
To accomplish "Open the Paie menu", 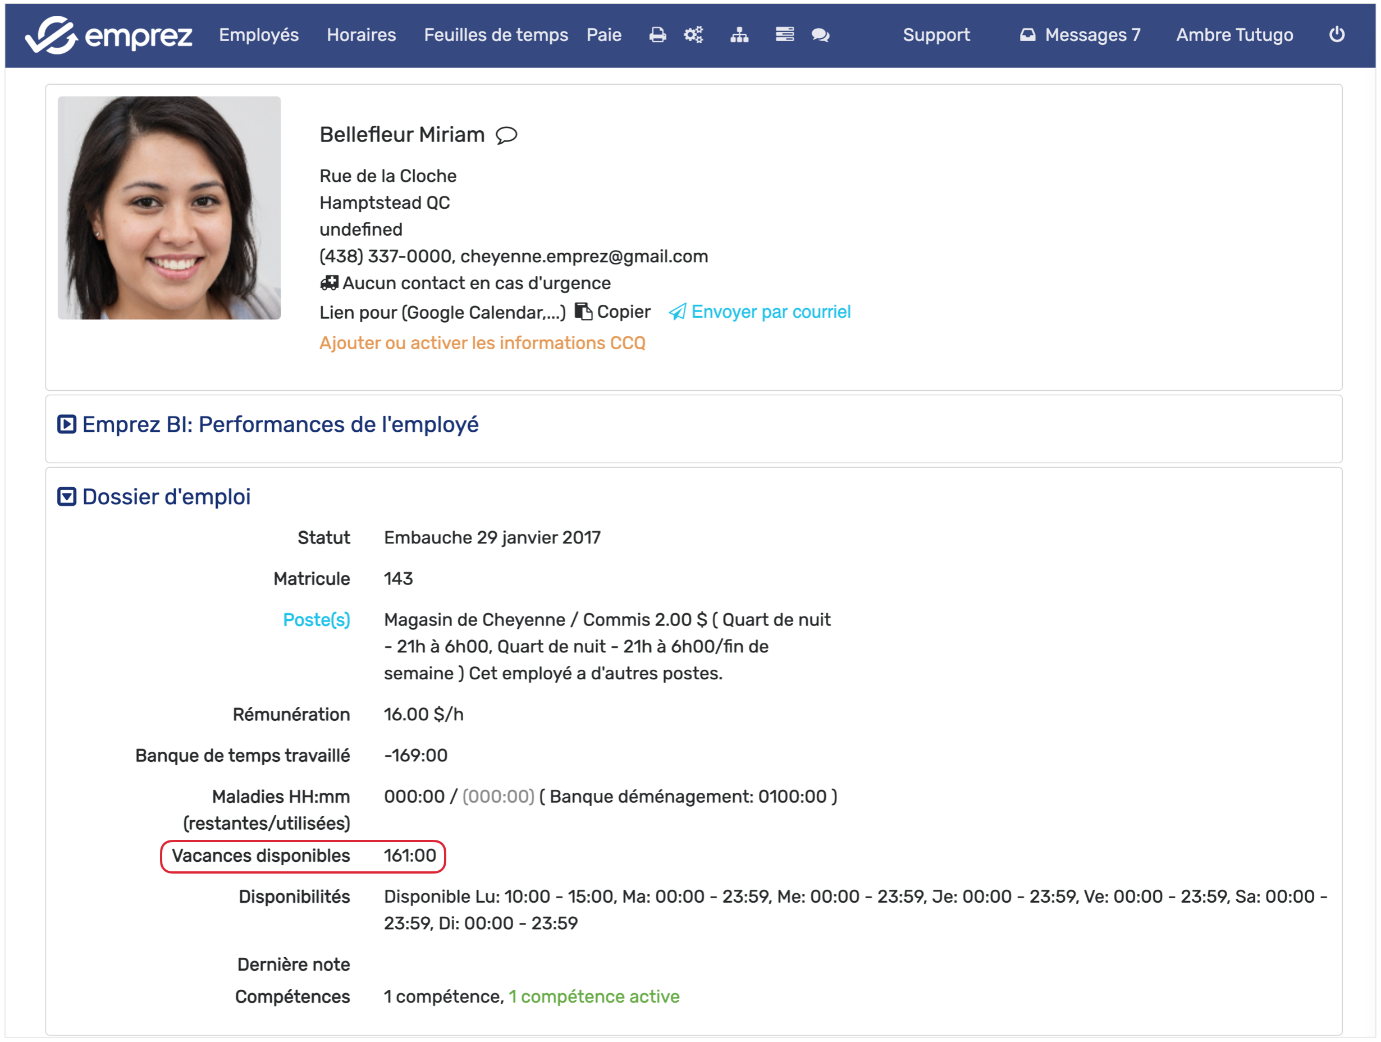I will [x=603, y=35].
